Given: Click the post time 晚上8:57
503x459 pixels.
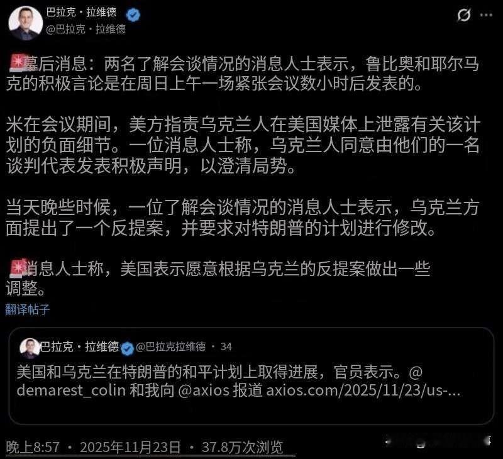Looking at the screenshot, I should pyautogui.click(x=33, y=448).
